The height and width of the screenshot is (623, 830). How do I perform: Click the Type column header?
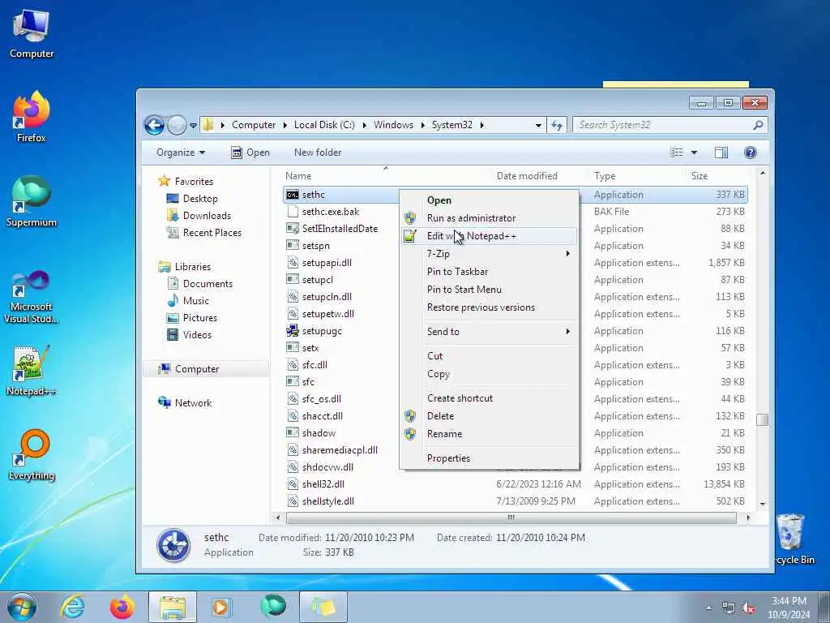tap(637, 176)
